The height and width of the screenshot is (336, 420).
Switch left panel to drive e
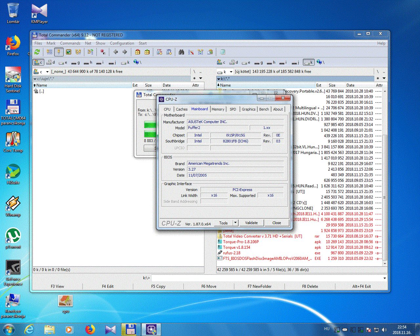point(63,62)
